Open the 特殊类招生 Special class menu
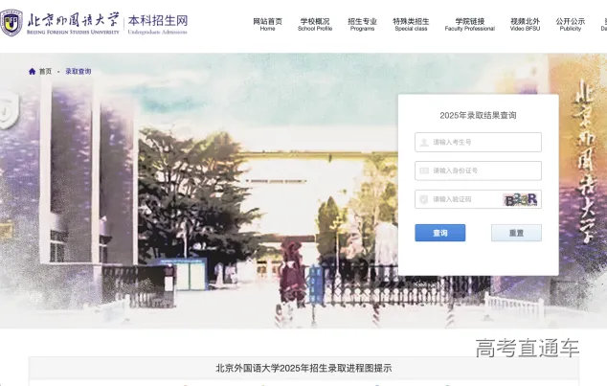This screenshot has width=607, height=386. pos(411,24)
